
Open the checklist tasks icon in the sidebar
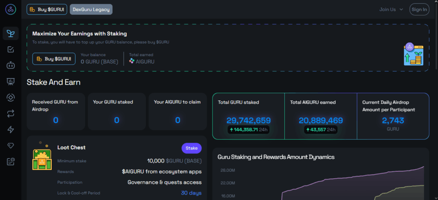click(11, 50)
